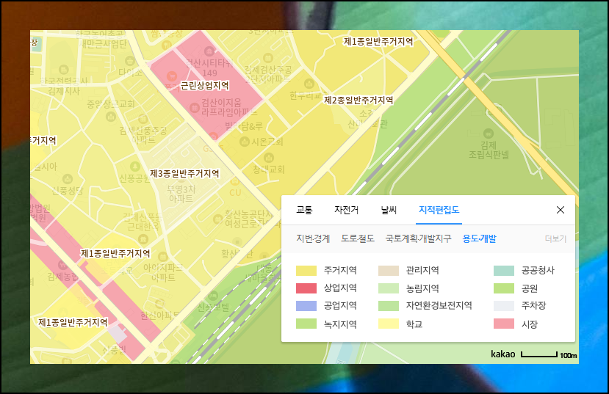Click the 상업지역 red swatch
The image size is (609, 394).
click(306, 288)
